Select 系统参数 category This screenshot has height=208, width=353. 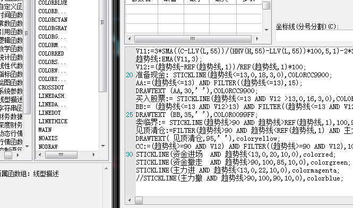point(11,91)
